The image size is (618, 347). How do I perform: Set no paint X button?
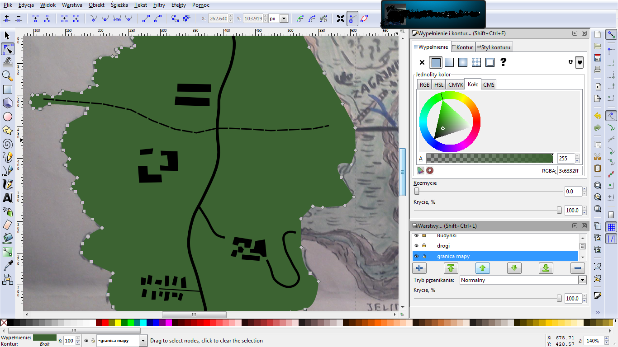coord(422,62)
